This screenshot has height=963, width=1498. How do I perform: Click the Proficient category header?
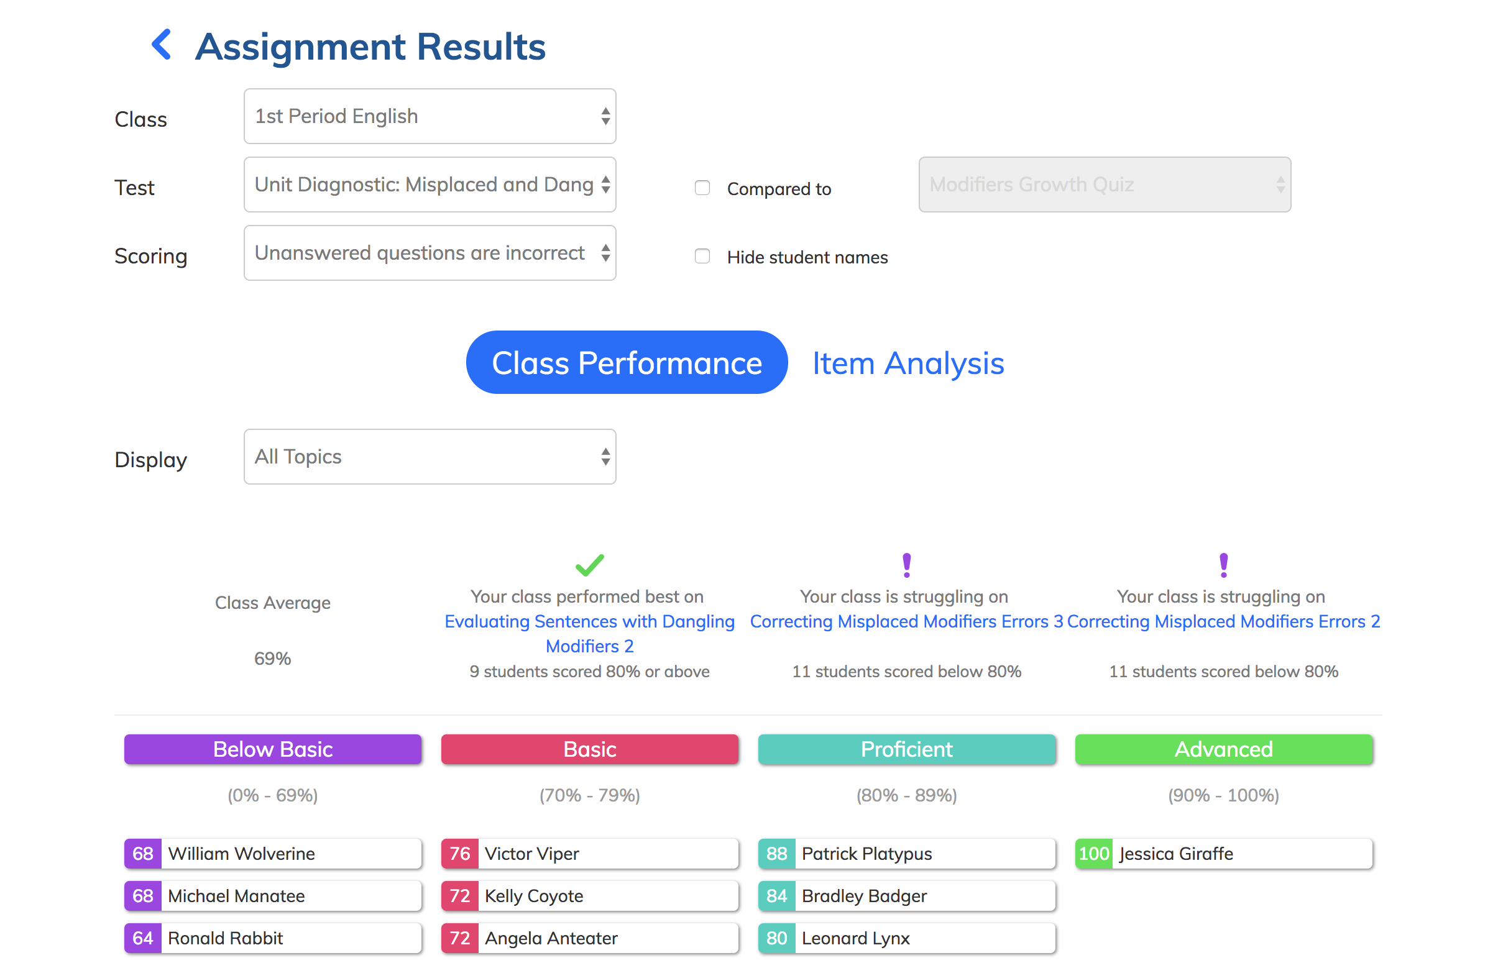[x=906, y=749]
